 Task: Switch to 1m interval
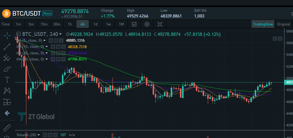click(x=18, y=24)
